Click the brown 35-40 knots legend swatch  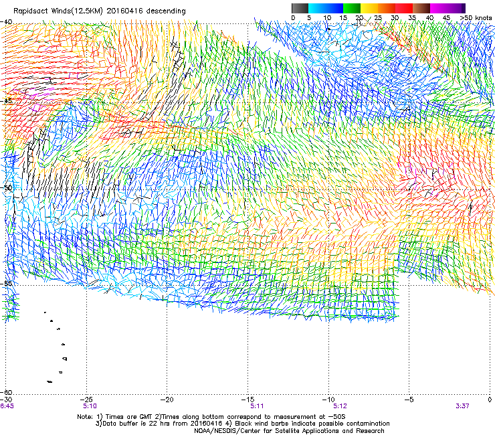[x=421, y=8]
